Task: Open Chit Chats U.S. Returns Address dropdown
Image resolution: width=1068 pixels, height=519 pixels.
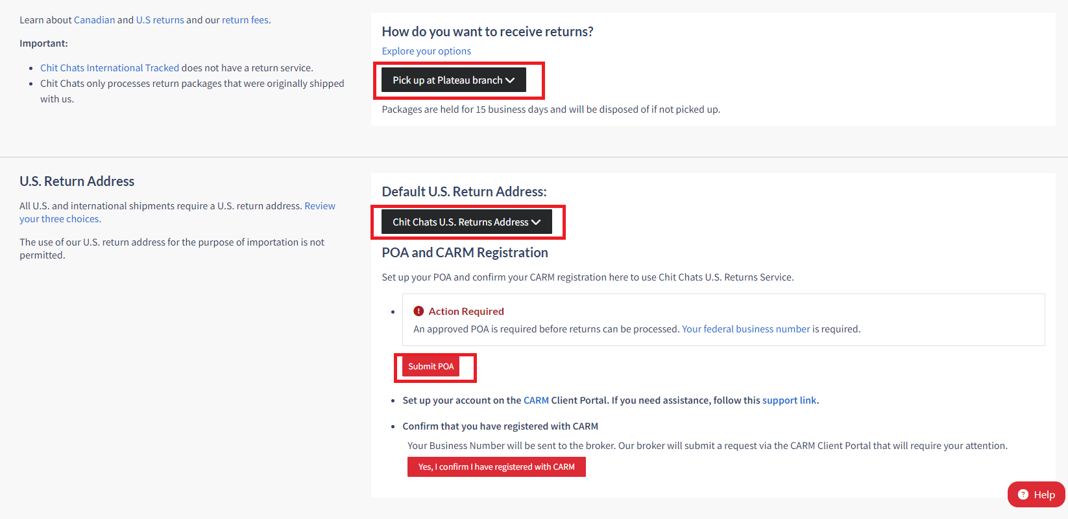Action: (467, 222)
